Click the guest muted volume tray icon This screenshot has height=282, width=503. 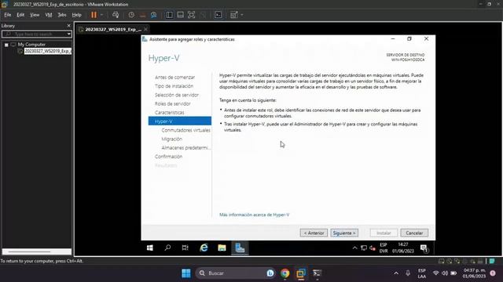coord(373,248)
